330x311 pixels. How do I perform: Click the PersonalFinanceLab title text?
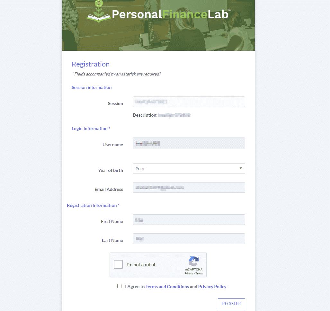point(170,14)
